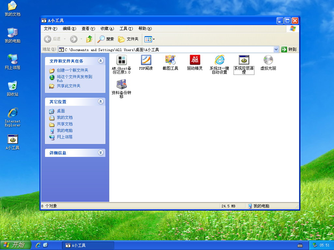Viewport: 334px width, 250px height.
Task: Open the 查看(V) menu
Action: (x=88, y=29)
